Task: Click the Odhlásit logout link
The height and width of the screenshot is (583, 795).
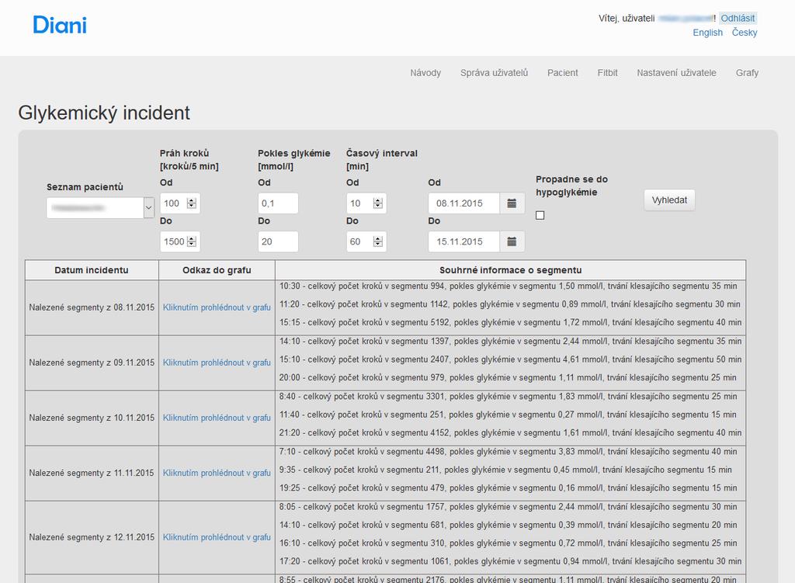Action: click(x=738, y=19)
